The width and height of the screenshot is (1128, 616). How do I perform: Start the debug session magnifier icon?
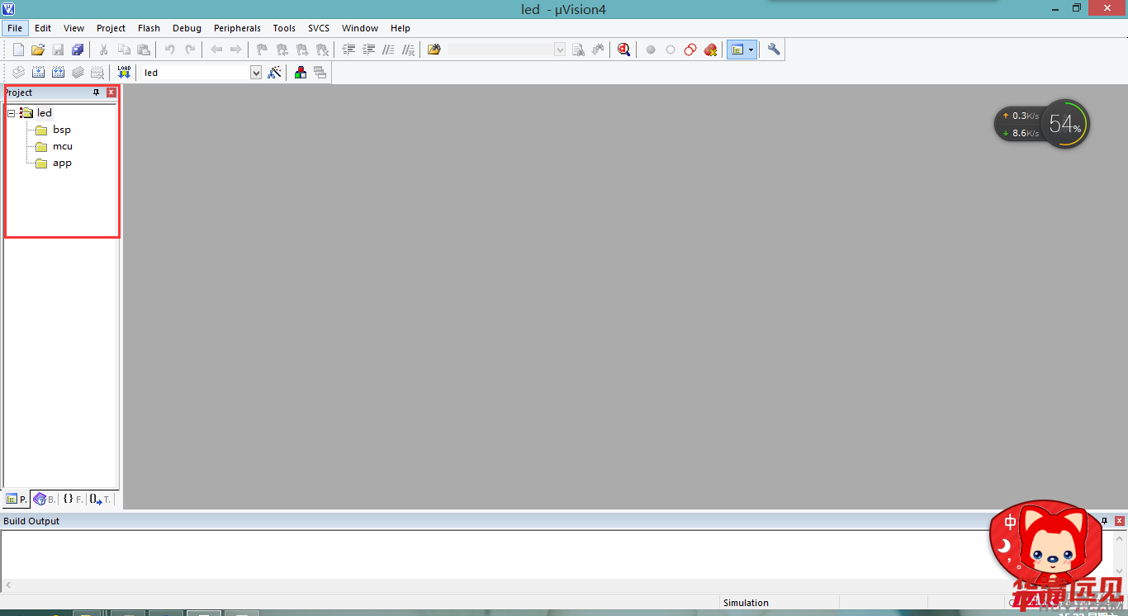pos(623,50)
